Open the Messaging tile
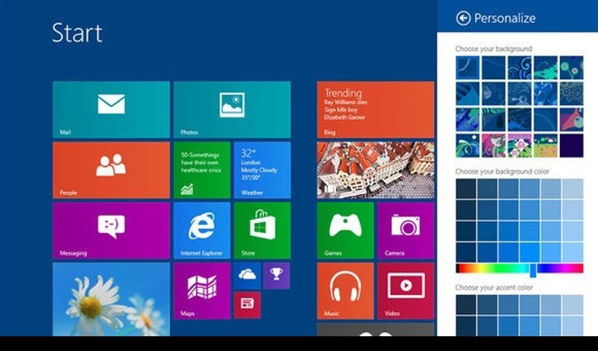 point(111,231)
